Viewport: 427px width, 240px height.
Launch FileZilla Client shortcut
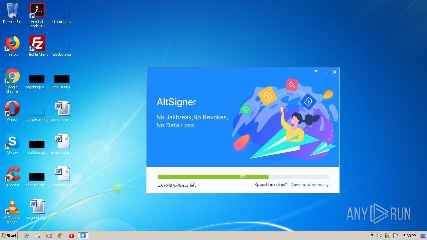(x=37, y=46)
